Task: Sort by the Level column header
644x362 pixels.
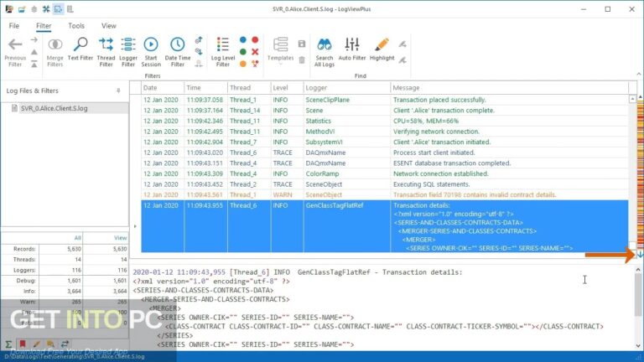Action: (x=287, y=88)
